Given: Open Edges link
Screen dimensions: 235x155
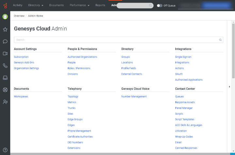Looking at the screenshot, I should click(x=71, y=125).
